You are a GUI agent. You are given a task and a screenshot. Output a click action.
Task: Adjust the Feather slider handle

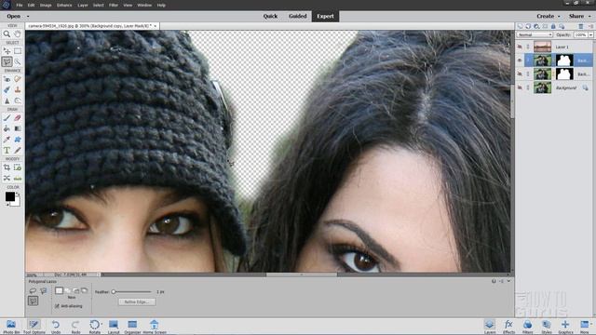(x=114, y=291)
